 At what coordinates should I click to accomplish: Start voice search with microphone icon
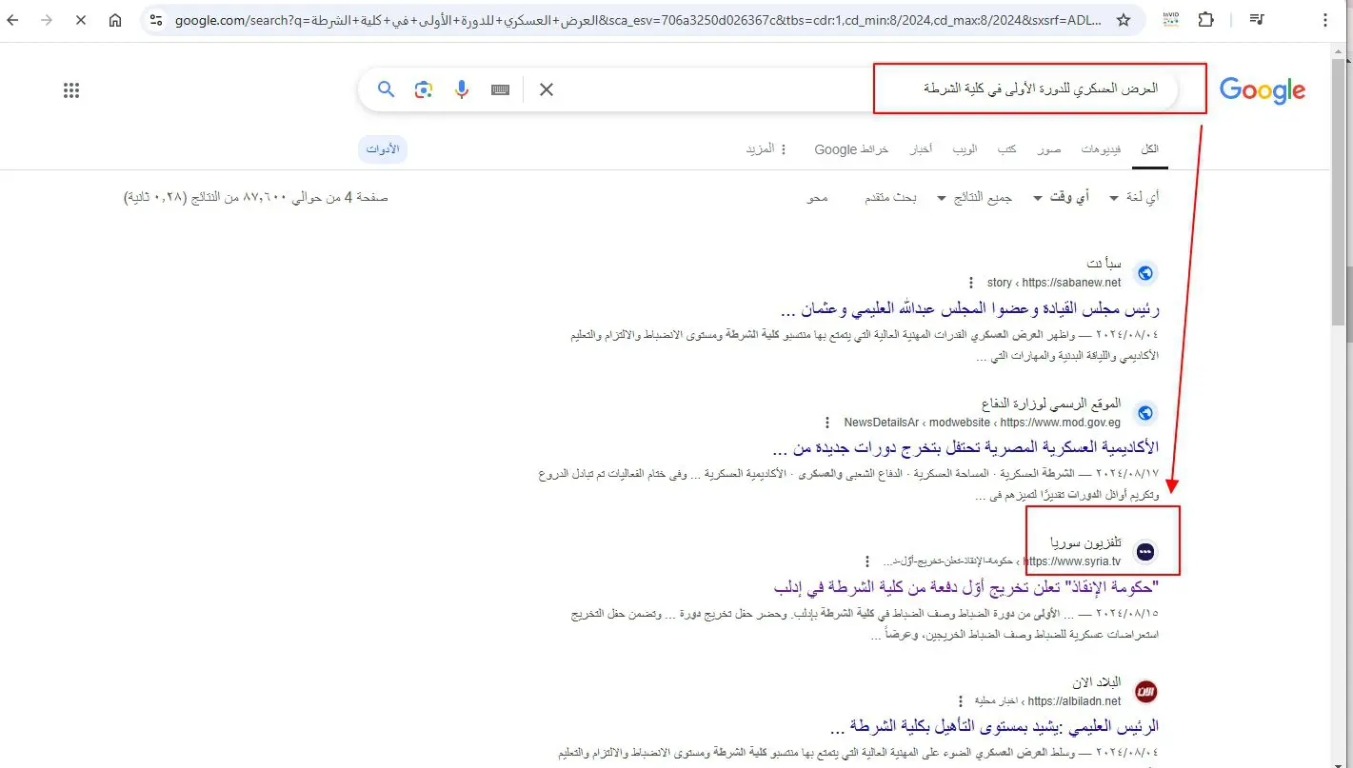tap(462, 89)
